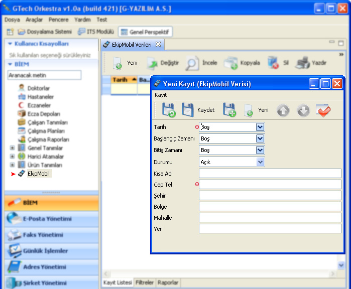Click the Sil delete toolbar icon

273,63
